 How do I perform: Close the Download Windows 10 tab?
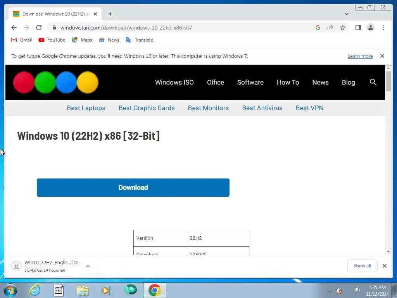click(x=95, y=14)
